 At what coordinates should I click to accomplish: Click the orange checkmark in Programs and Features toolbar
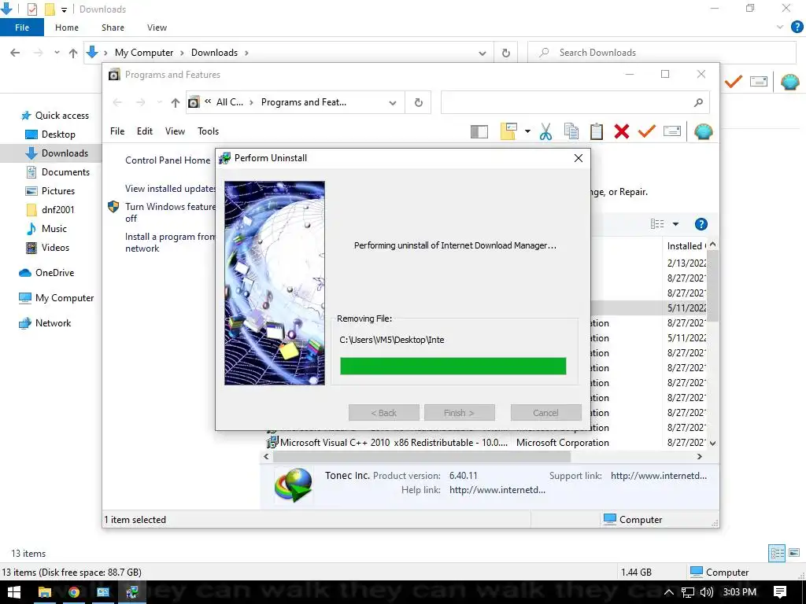(647, 131)
